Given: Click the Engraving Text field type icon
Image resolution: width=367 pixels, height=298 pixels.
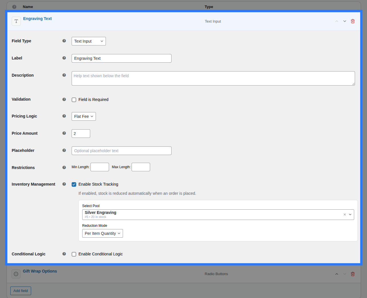Looking at the screenshot, I should coord(16,21).
